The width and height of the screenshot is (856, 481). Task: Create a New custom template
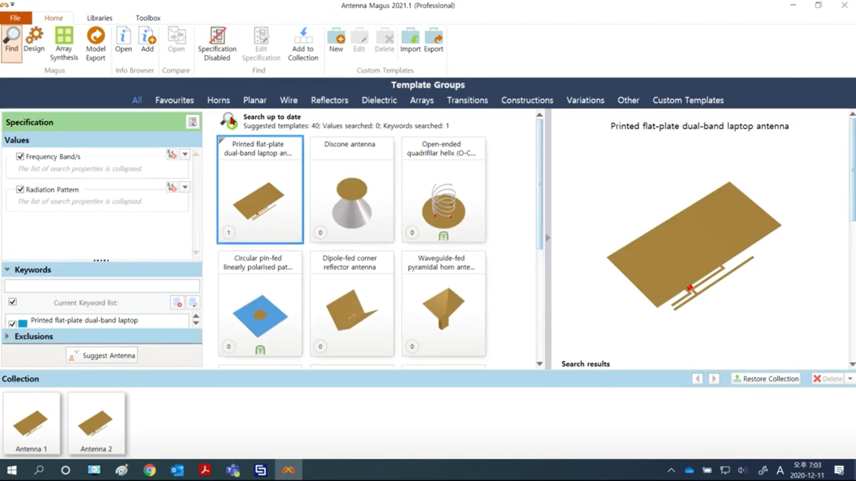tap(336, 40)
